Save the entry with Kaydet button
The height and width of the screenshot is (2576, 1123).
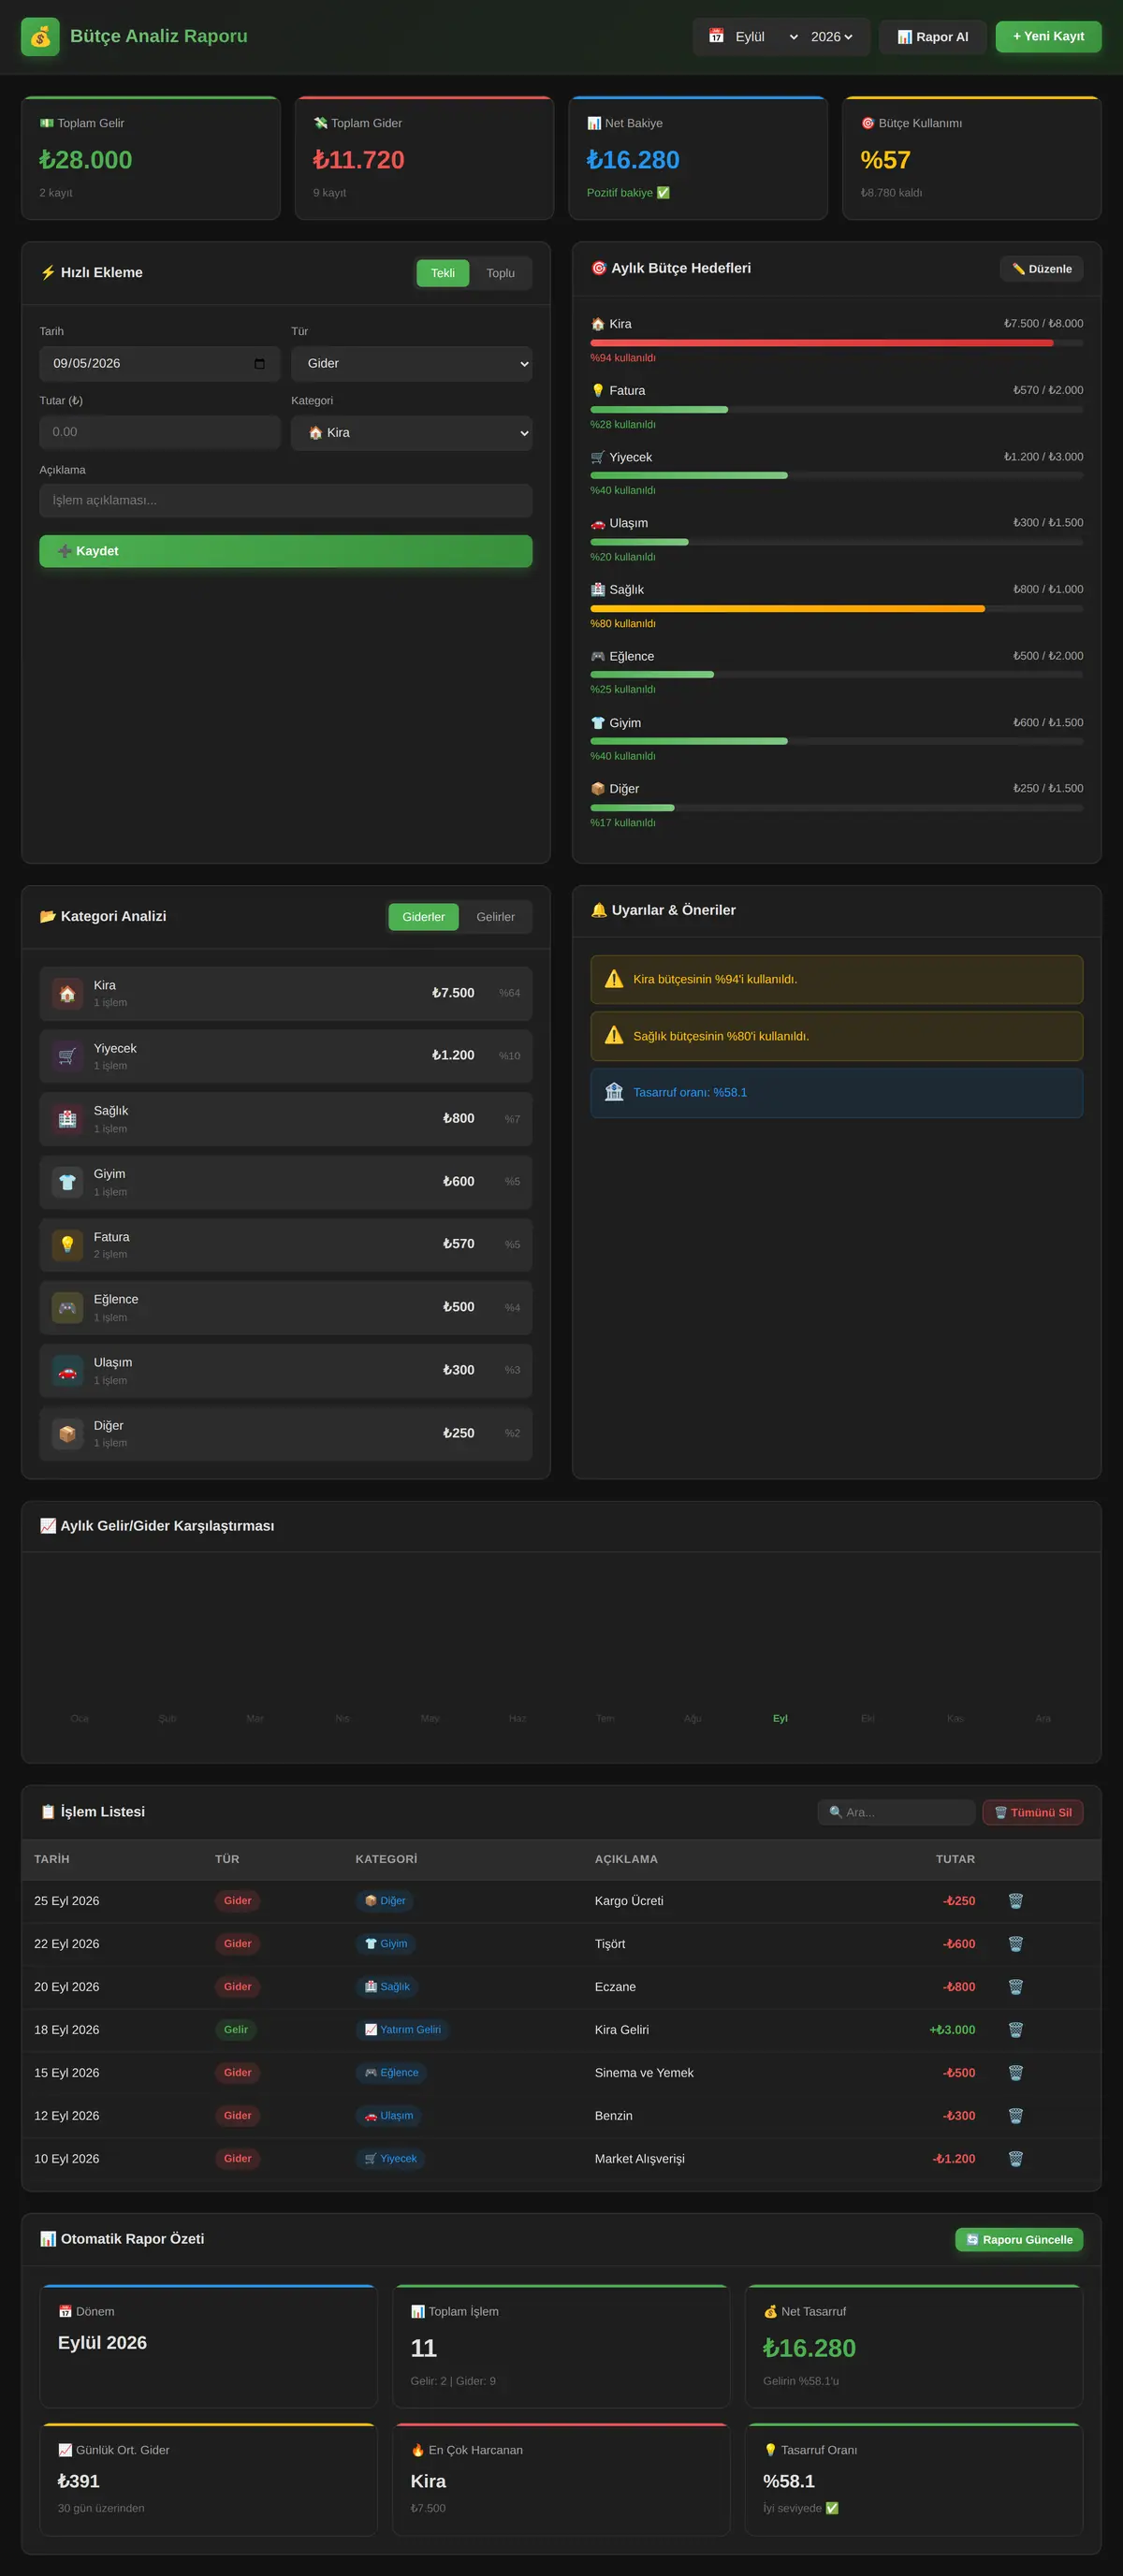click(x=285, y=551)
